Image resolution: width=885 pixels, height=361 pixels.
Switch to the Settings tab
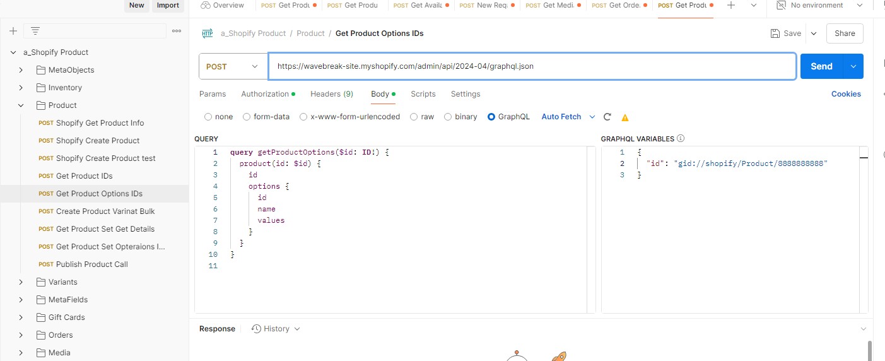[466, 94]
